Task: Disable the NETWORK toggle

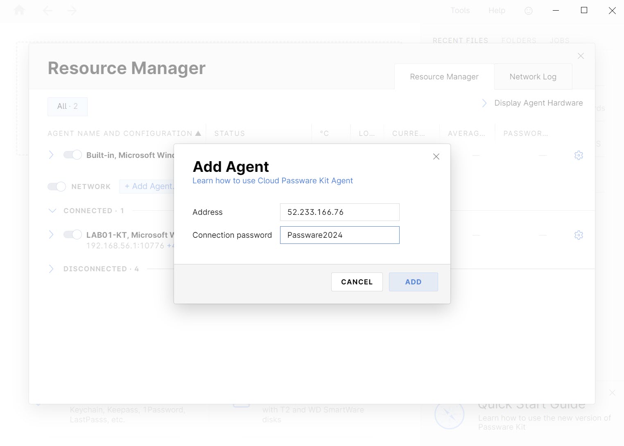Action: 57,186
